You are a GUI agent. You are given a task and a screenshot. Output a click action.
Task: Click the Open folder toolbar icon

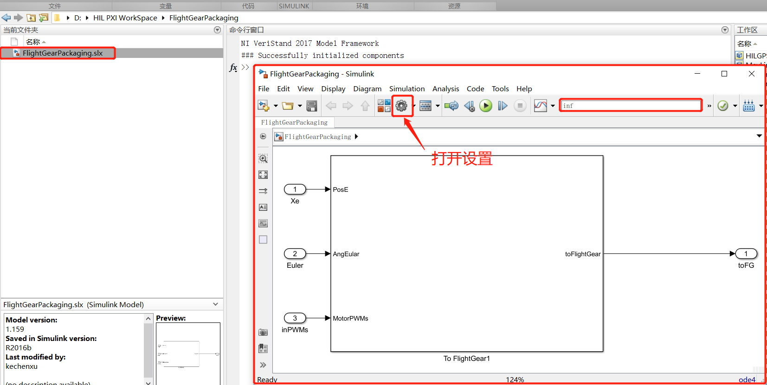coord(288,106)
